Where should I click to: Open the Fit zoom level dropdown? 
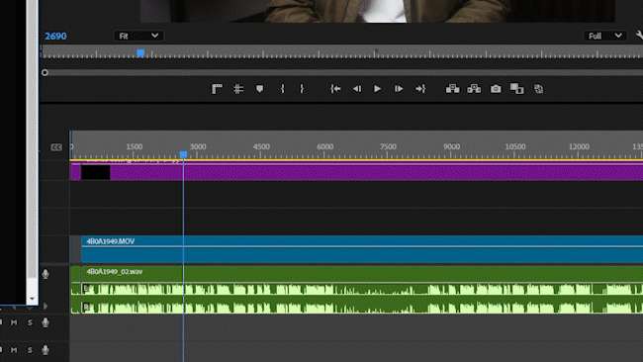pos(138,36)
